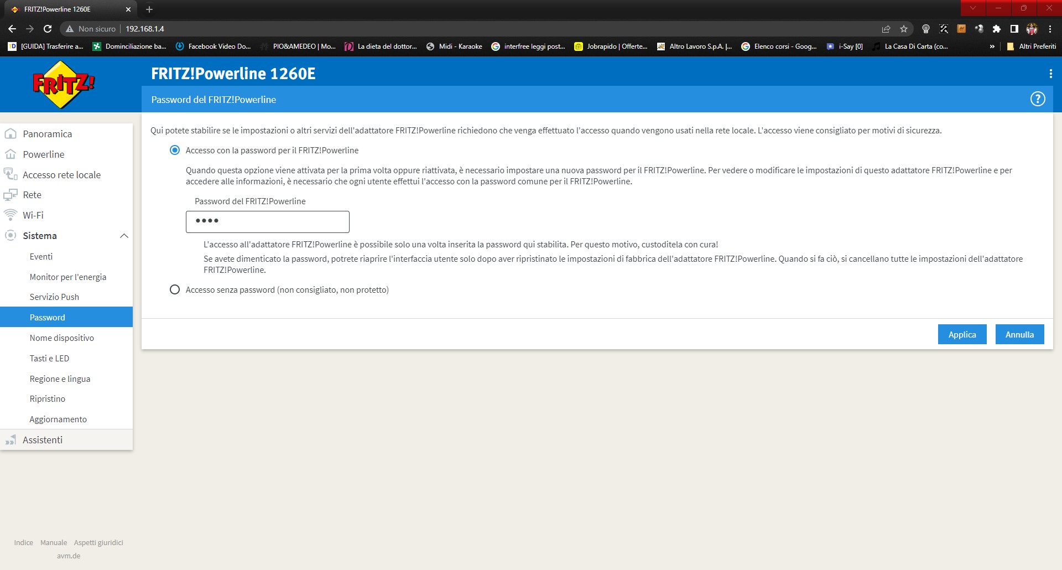Open Ripristino
This screenshot has width=1062, height=570.
[x=48, y=398]
